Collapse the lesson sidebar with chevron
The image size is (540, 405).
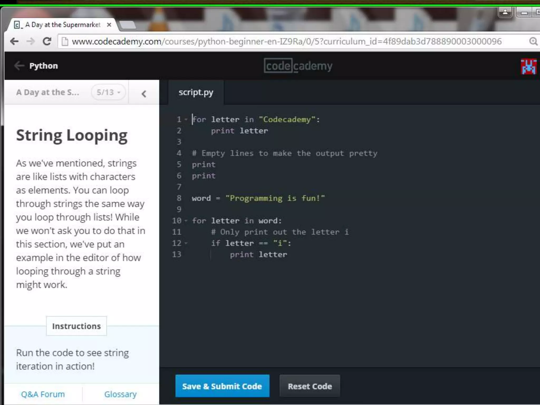[x=144, y=94]
